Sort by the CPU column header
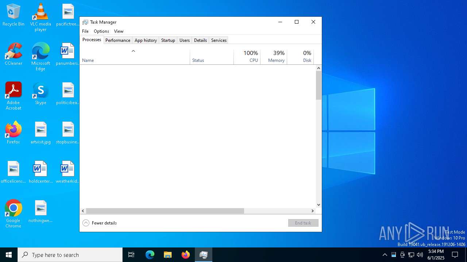Screen dimensions: 467x262 pyautogui.click(x=247, y=56)
